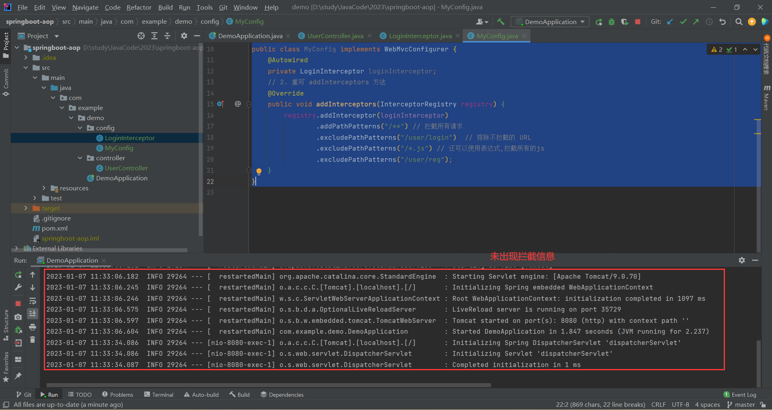
Task: Expand all in Project panel
Action: pyautogui.click(x=154, y=36)
